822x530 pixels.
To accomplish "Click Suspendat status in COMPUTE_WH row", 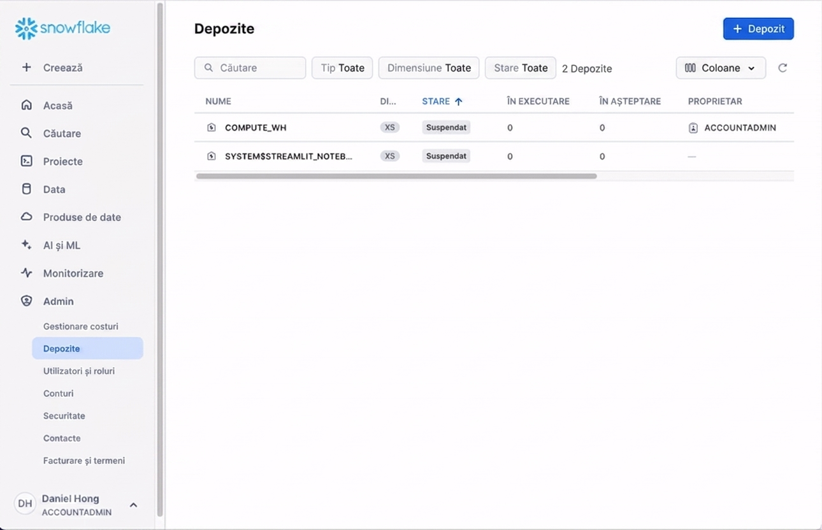I will pyautogui.click(x=446, y=127).
